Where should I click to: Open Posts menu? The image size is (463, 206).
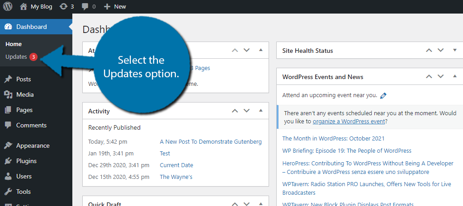[x=24, y=79]
